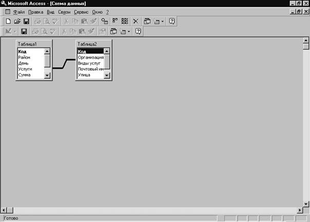Click the New database icon
Screen dimensions: 310x222
[x=8, y=21]
